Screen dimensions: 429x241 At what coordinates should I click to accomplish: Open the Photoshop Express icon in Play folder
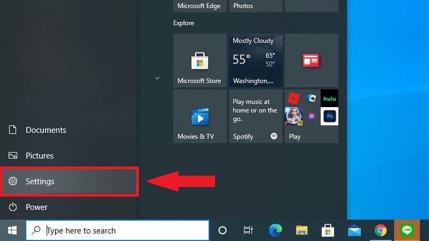click(x=329, y=116)
